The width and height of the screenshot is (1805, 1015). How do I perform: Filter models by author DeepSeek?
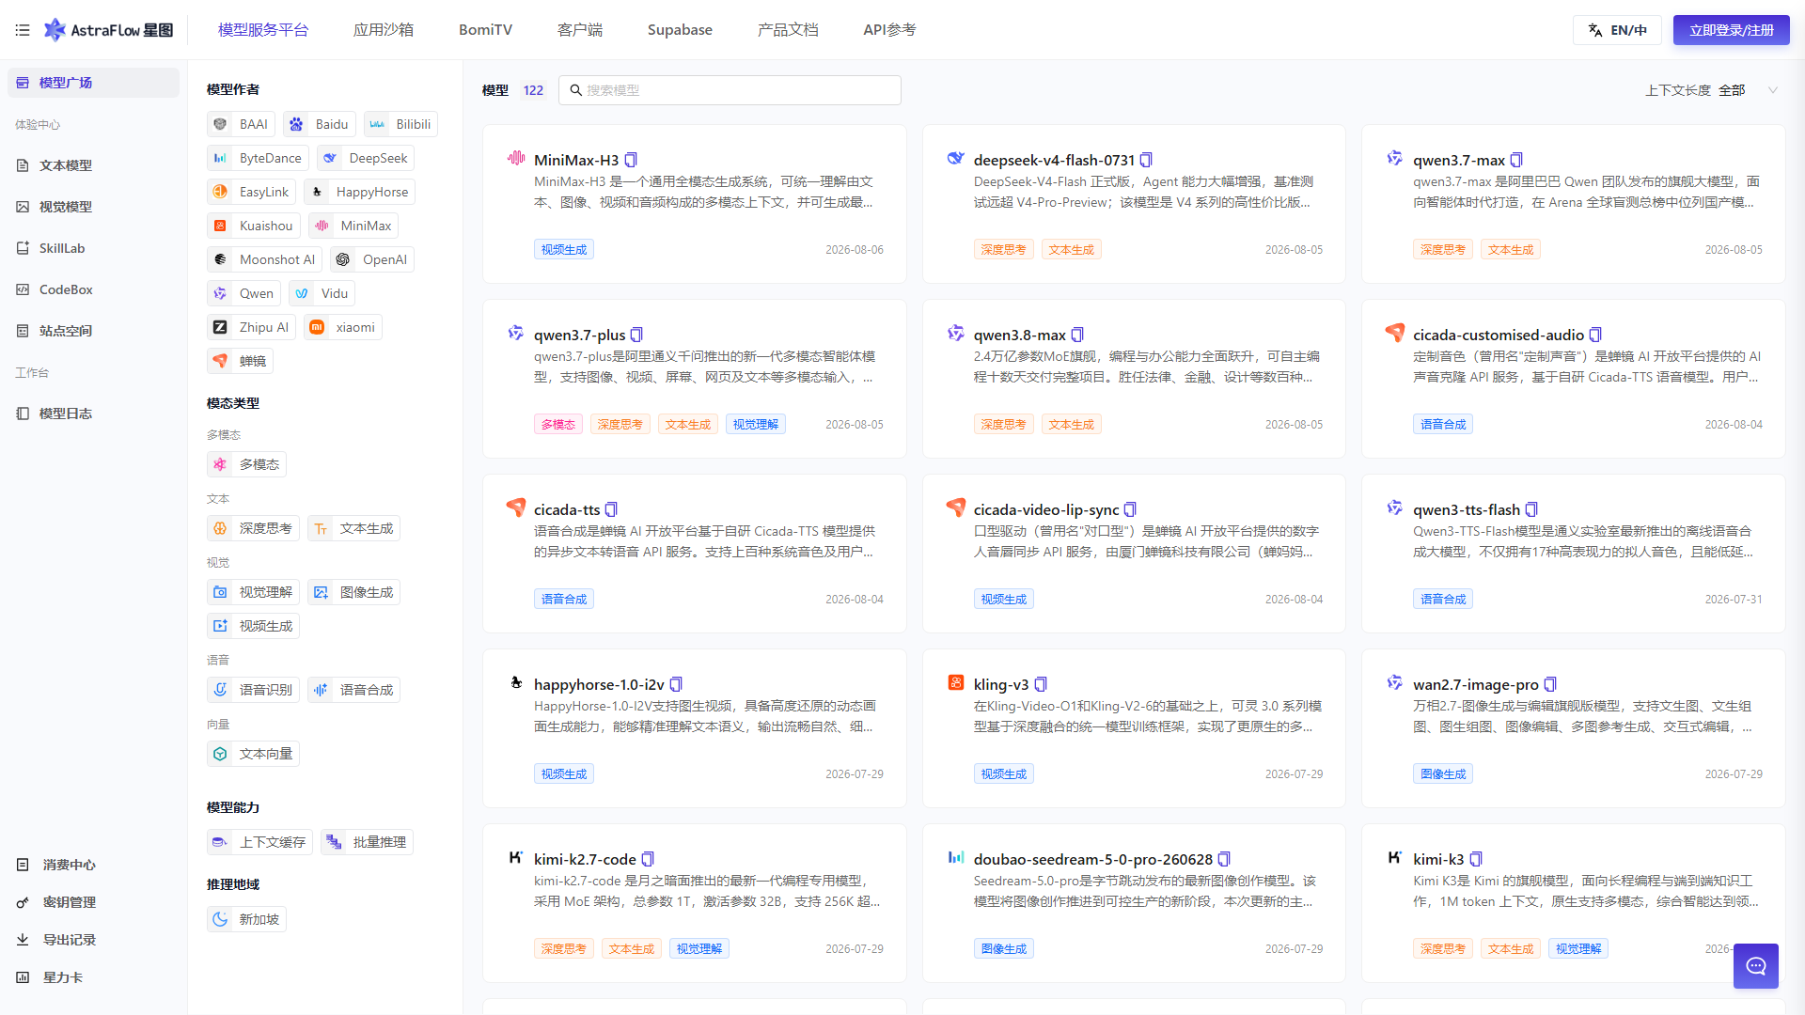click(x=366, y=158)
